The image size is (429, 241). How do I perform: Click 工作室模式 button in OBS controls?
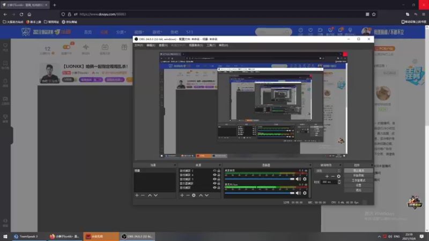(x=358, y=180)
